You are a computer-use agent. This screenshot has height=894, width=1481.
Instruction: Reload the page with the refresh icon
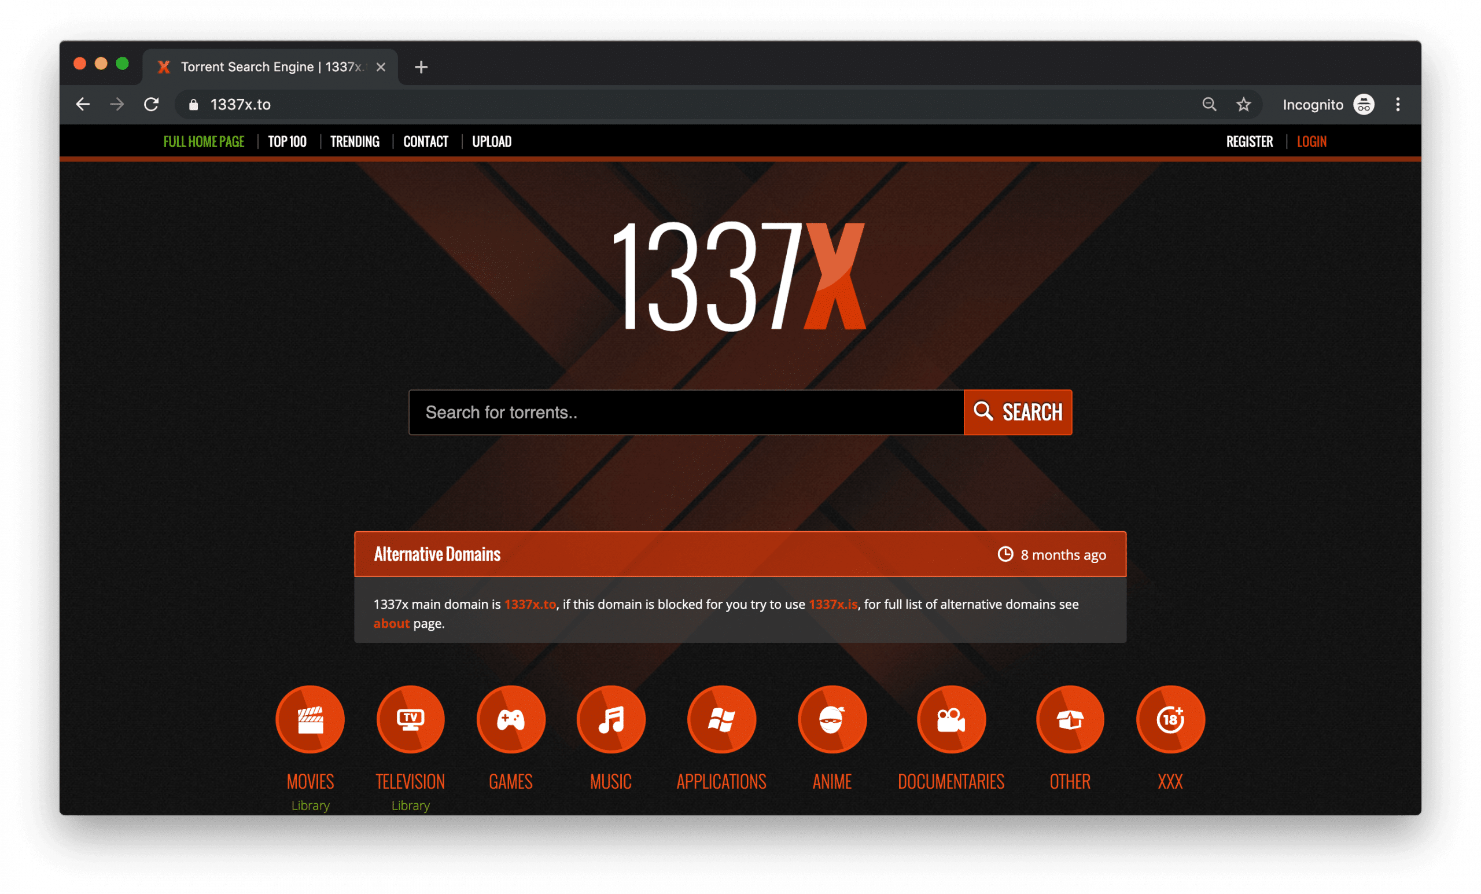152,105
